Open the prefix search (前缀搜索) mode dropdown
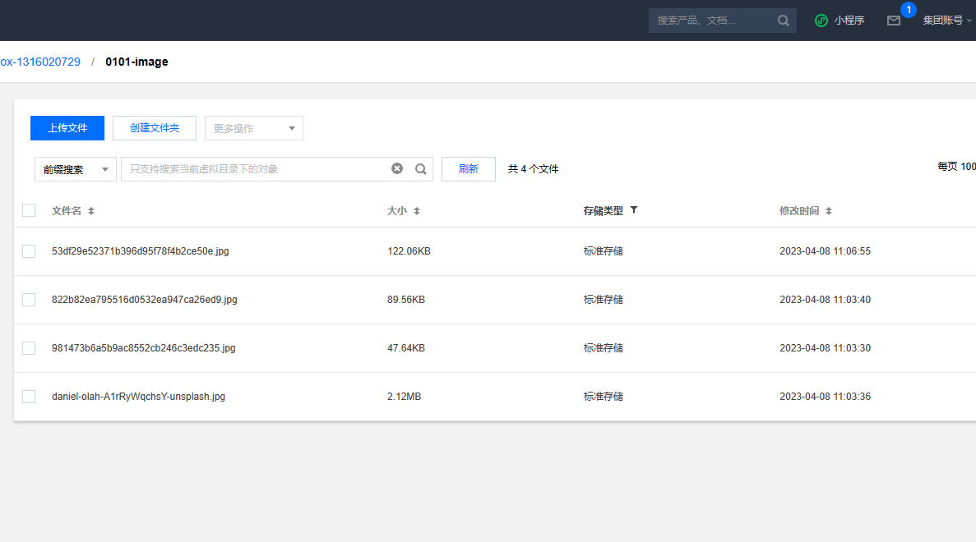 click(75, 169)
